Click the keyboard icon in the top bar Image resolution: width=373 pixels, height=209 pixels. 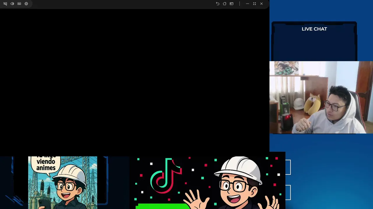tap(19, 4)
